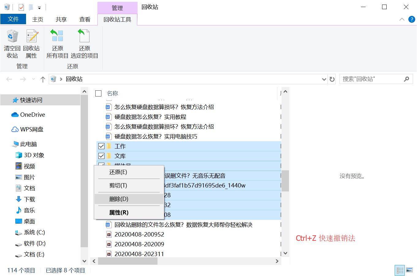Uncheck the 工作 folder checkbox

tap(101, 146)
